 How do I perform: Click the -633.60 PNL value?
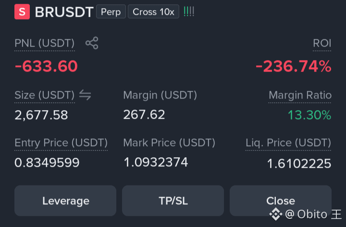coord(46,66)
